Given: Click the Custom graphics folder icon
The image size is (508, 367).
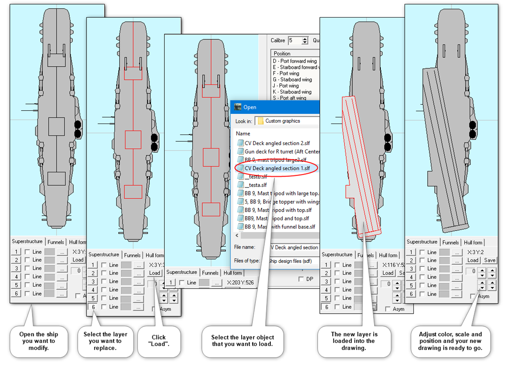Looking at the screenshot, I should 260,121.
